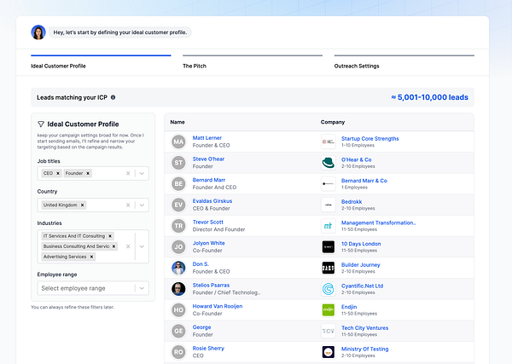The height and width of the screenshot is (364, 512).
Task: Expand the Industries dropdown
Action: point(142,246)
